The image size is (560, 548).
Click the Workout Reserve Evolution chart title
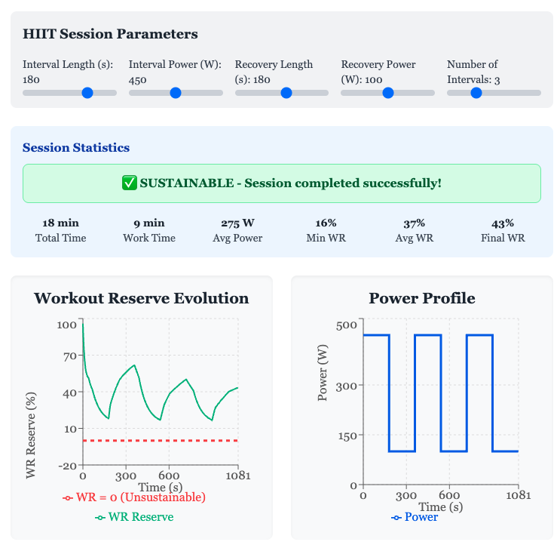(142, 298)
